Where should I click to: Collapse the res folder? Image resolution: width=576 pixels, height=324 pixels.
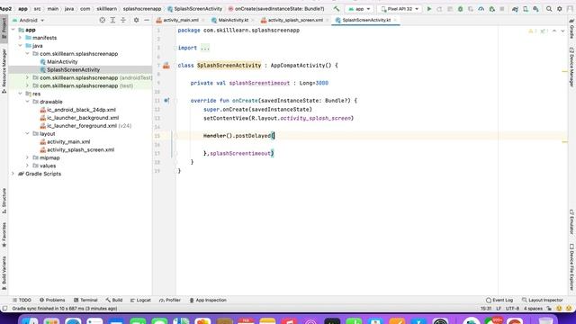(20, 94)
